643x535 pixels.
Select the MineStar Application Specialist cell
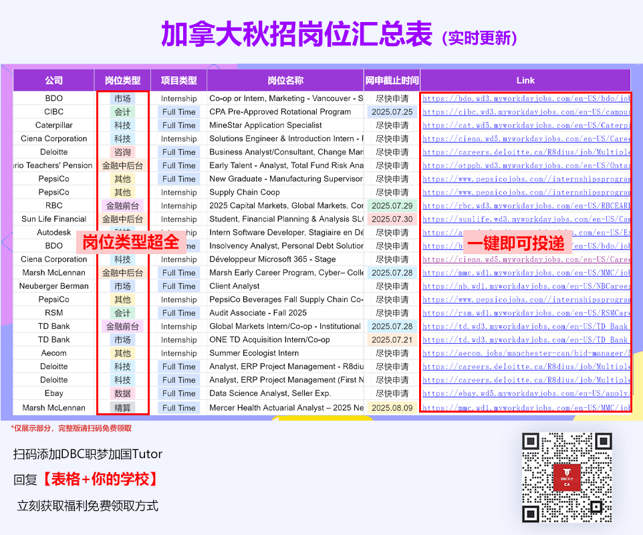click(285, 125)
